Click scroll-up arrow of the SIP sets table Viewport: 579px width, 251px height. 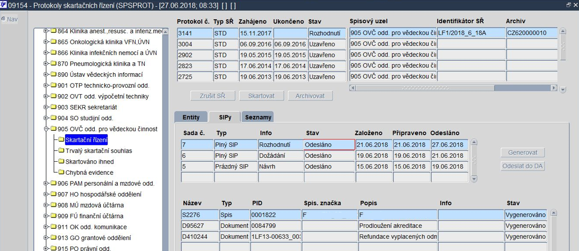coord(474,142)
